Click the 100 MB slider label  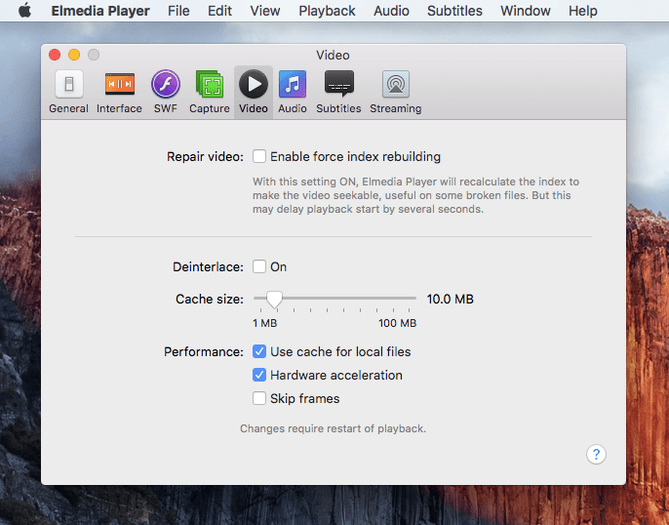(397, 323)
